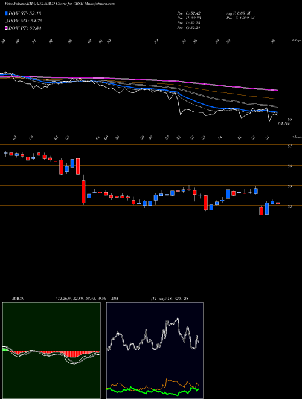Click the 'Pre O: 52.42' value
This screenshot has height=399, width=302.
189,13
